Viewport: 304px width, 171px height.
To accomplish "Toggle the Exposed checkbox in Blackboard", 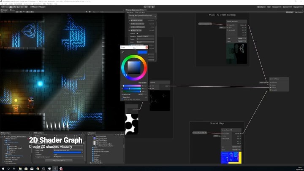I will click(x=137, y=33).
